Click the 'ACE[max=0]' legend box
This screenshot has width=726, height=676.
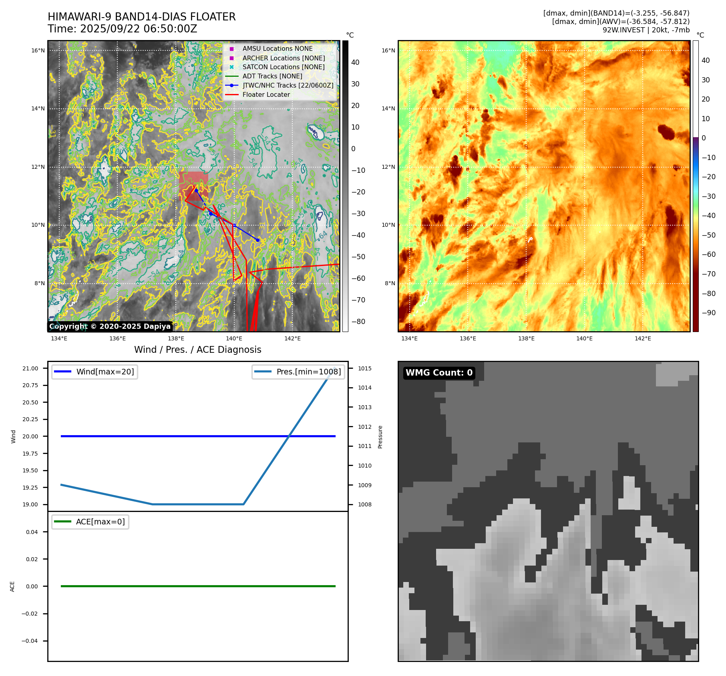click(x=90, y=522)
